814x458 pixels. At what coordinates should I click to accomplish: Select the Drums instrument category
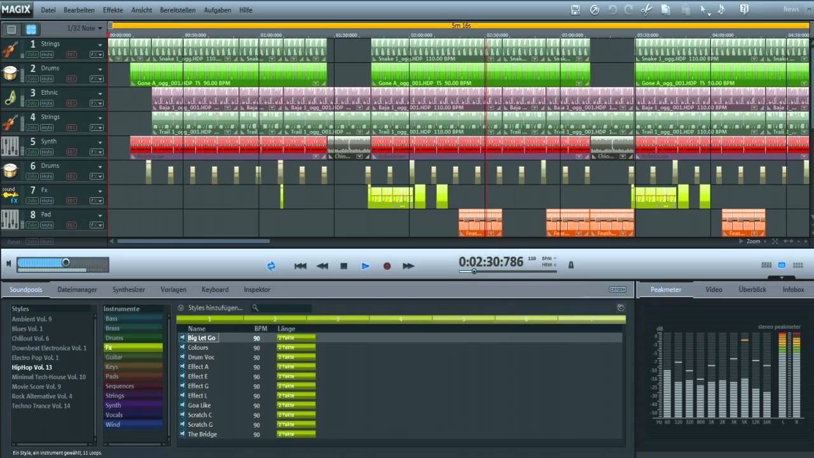133,338
